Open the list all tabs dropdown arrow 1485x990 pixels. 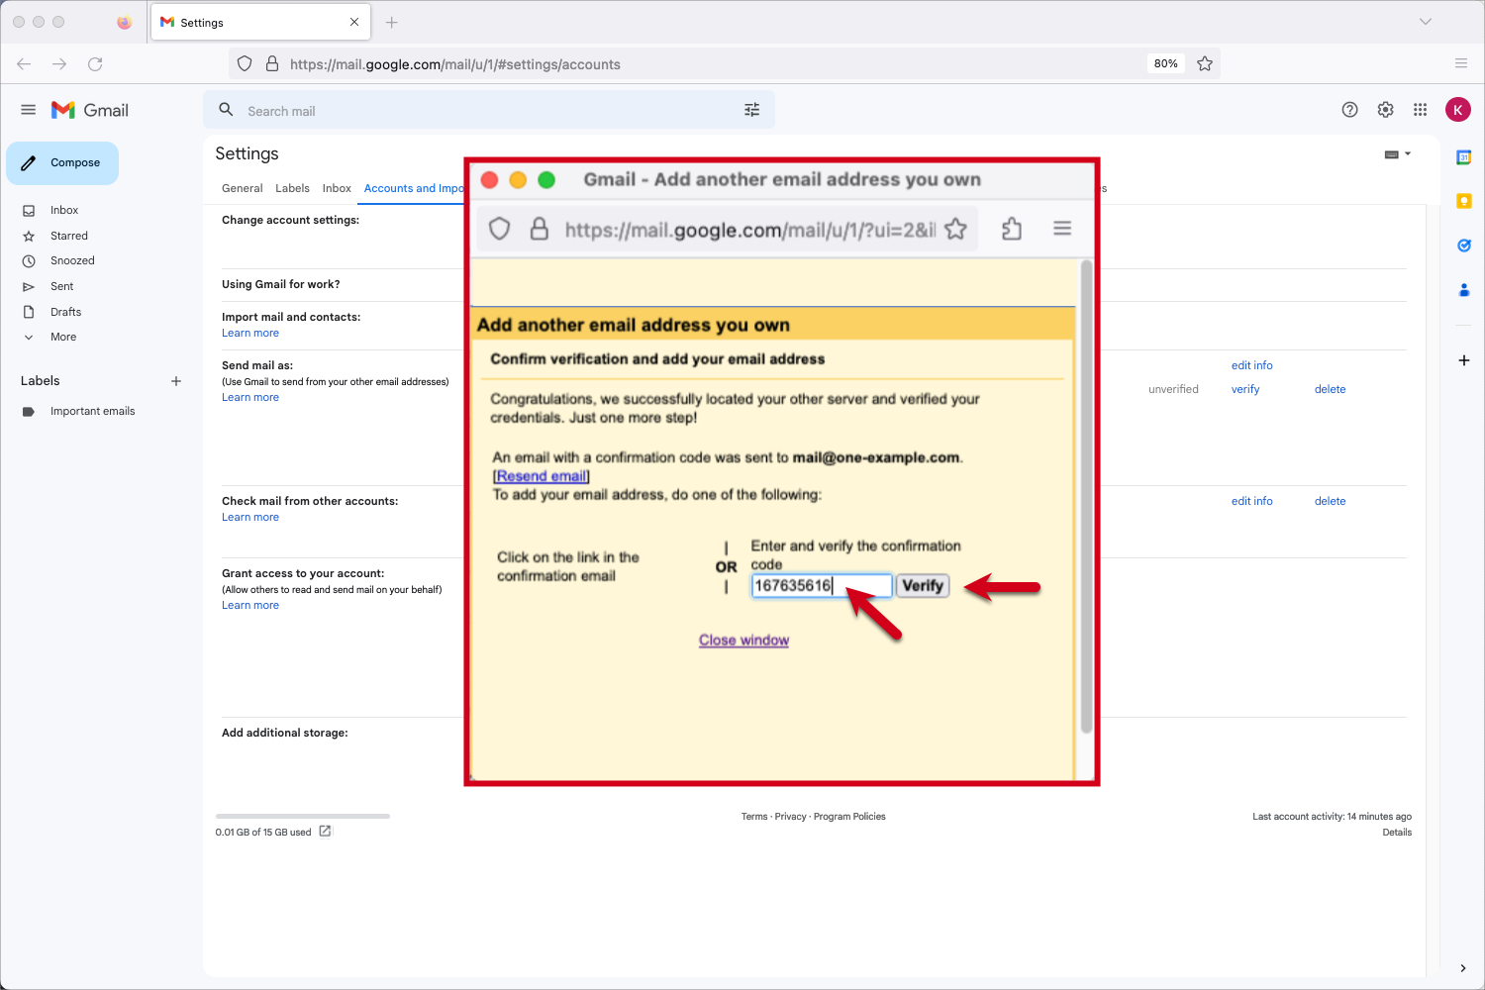click(1426, 22)
